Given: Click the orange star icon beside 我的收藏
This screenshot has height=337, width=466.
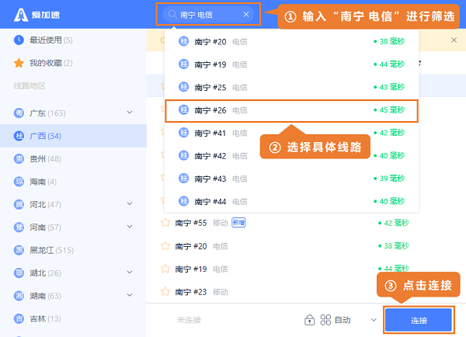Looking at the screenshot, I should [19, 63].
